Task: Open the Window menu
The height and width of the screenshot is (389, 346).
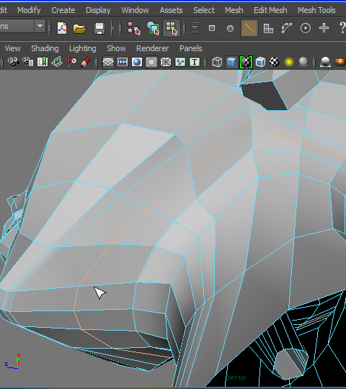Action: [135, 10]
